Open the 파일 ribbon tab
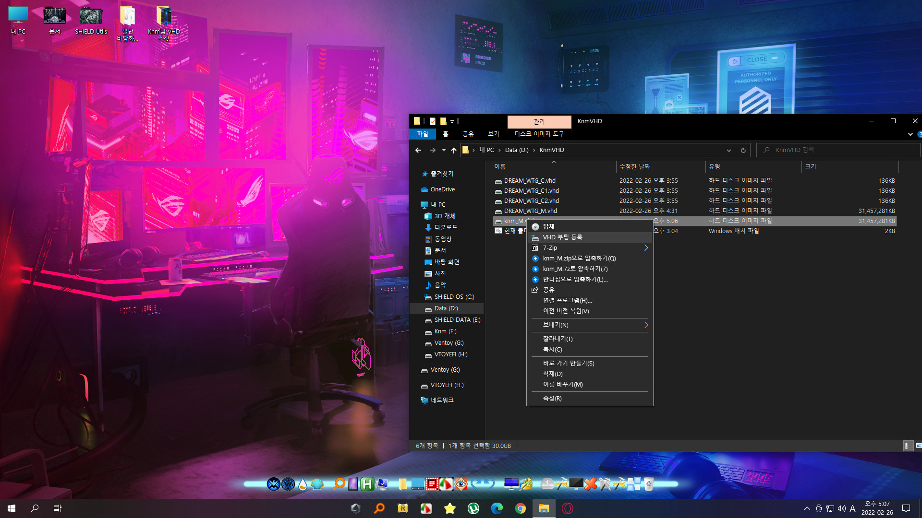Viewport: 922px width, 518px height. 422,134
